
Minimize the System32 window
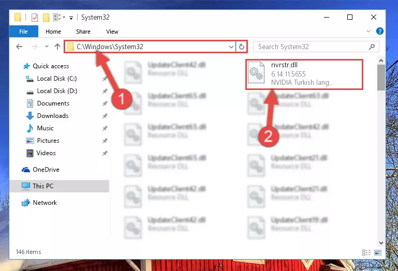[x=327, y=17]
